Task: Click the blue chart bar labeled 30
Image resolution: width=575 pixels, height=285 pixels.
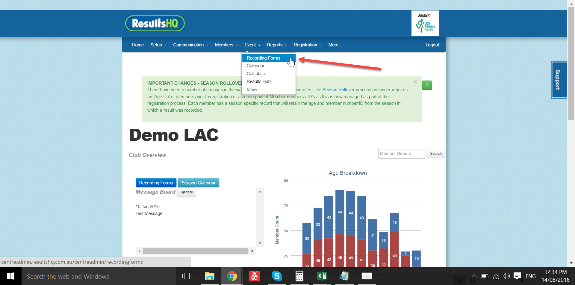Action: click(x=307, y=238)
